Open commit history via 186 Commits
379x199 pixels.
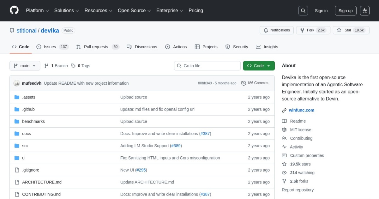(x=255, y=83)
